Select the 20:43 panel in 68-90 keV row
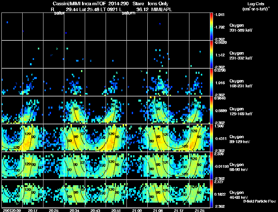The height and width of the screenshot is (212, 278). [95, 166]
